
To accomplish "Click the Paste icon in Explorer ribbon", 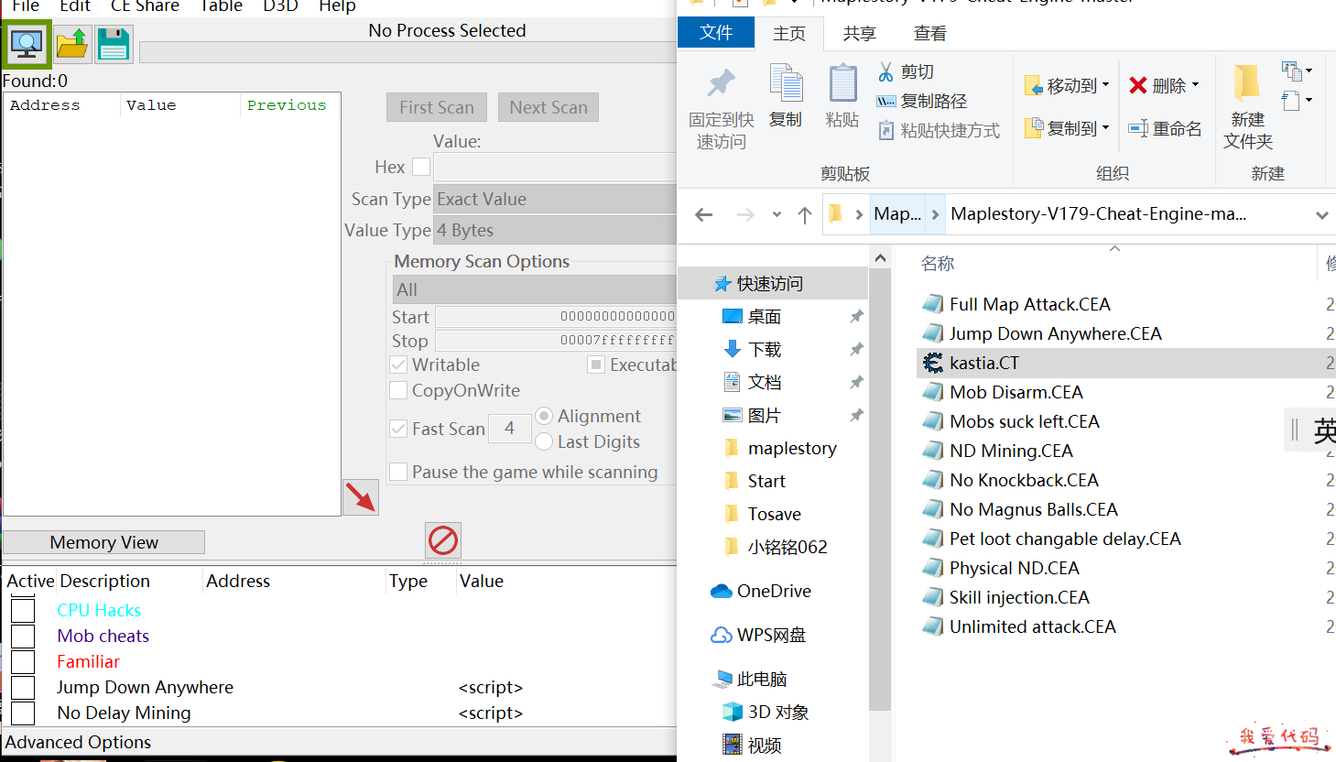I will [842, 96].
